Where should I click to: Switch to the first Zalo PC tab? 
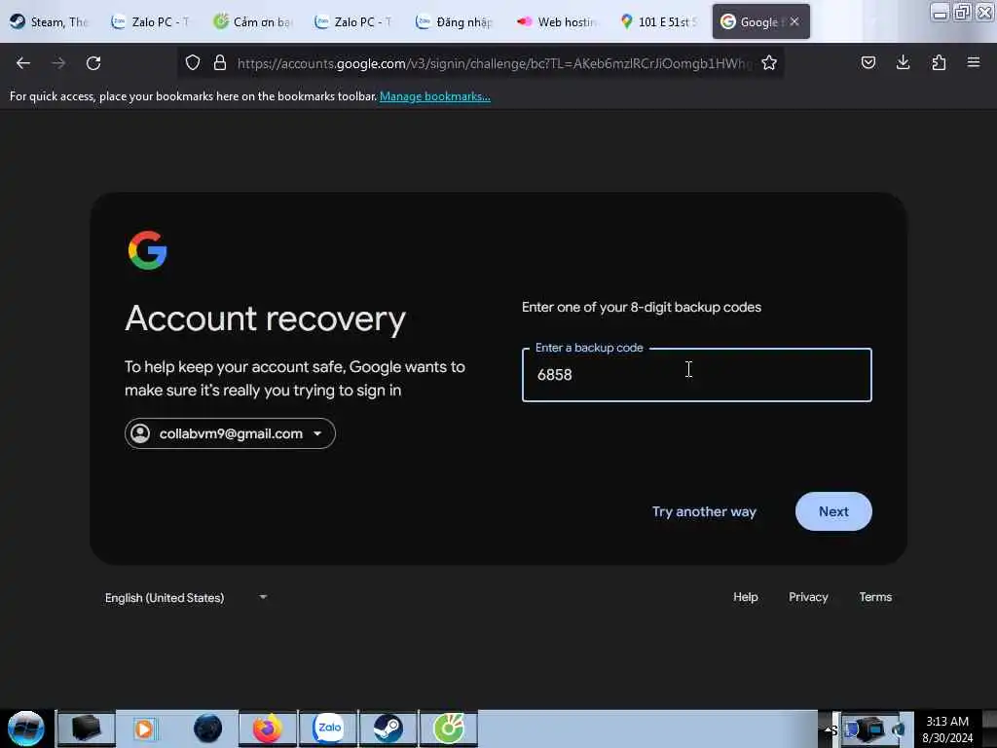click(x=150, y=21)
